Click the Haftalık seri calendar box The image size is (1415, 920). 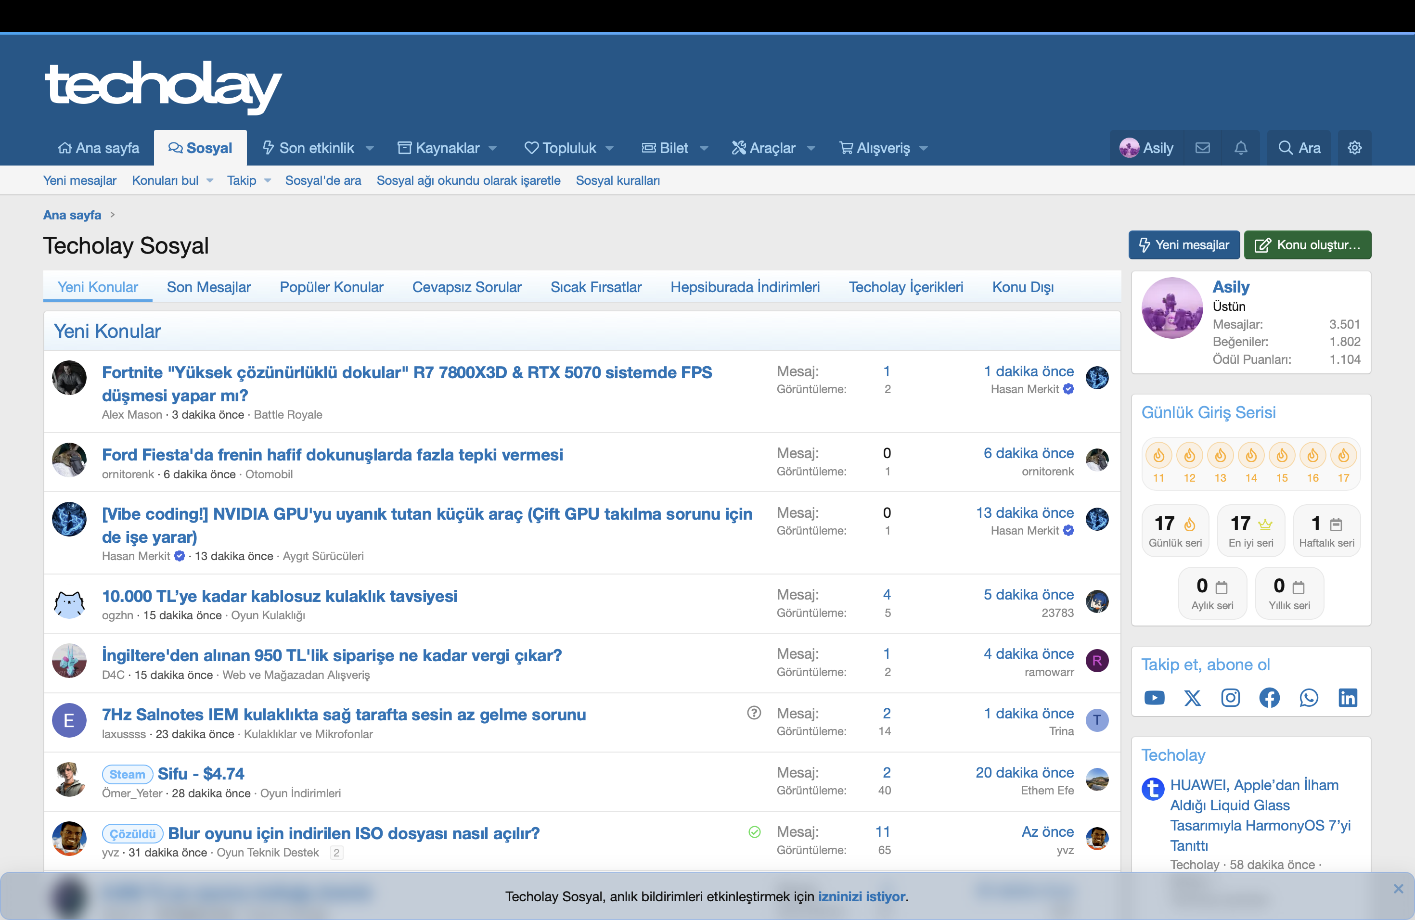[1326, 531]
